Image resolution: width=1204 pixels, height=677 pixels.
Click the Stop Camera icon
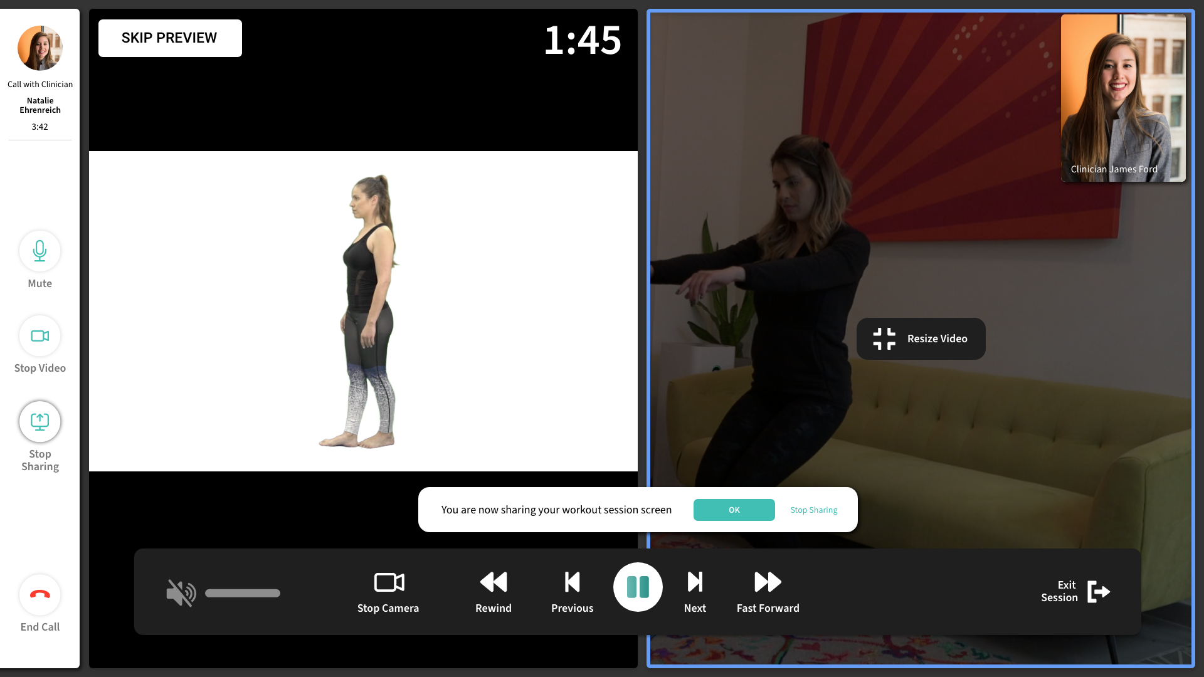pos(389,582)
